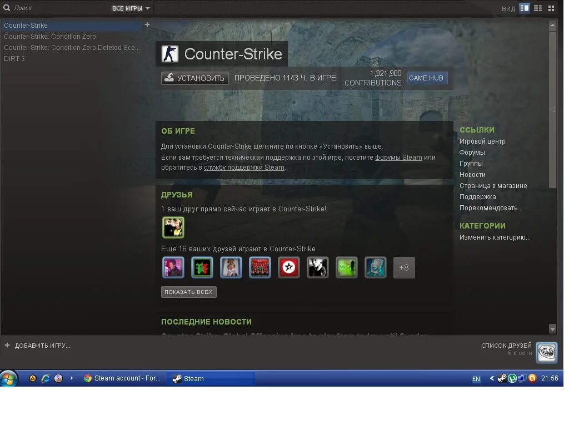Image resolution: width=569 pixels, height=426 pixels.
Task: Open Windows Start button
Action: [8, 378]
